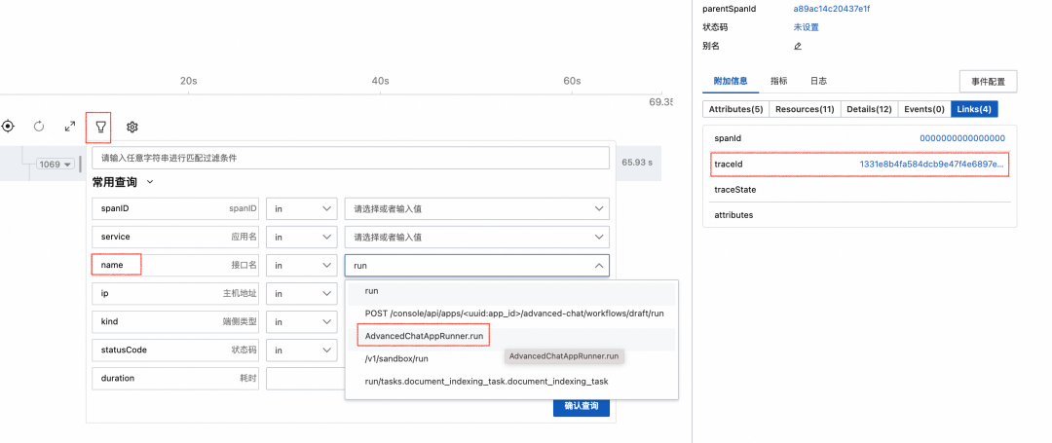Collapse the name value dropdown showing 'run'
1052x443 pixels.
(x=598, y=265)
